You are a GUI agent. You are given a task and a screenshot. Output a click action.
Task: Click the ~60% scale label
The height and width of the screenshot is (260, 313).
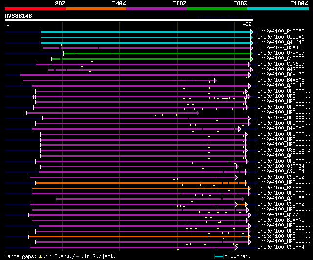pyautogui.click(x=179, y=3)
